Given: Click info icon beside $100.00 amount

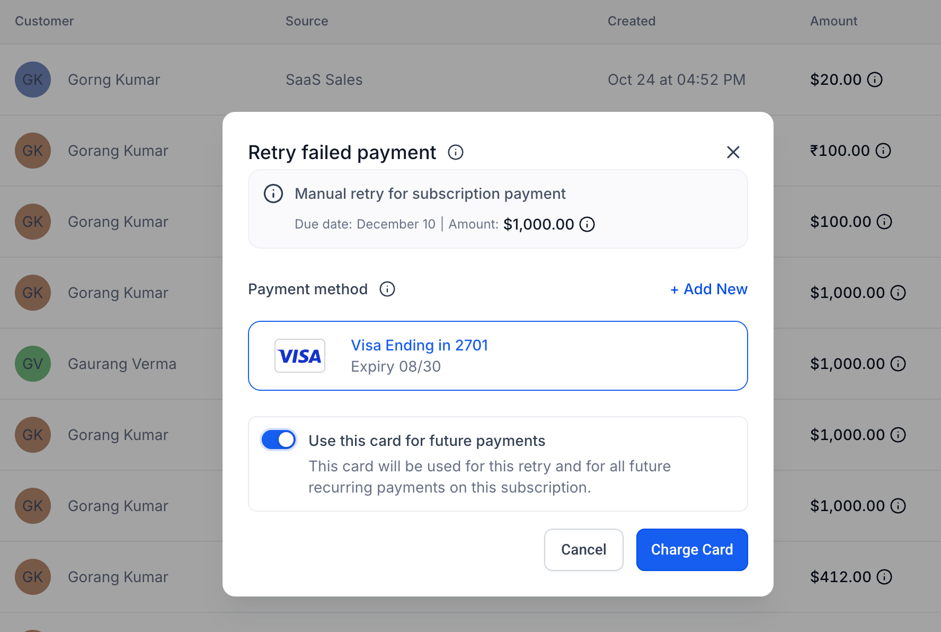Looking at the screenshot, I should pyautogui.click(x=884, y=222).
